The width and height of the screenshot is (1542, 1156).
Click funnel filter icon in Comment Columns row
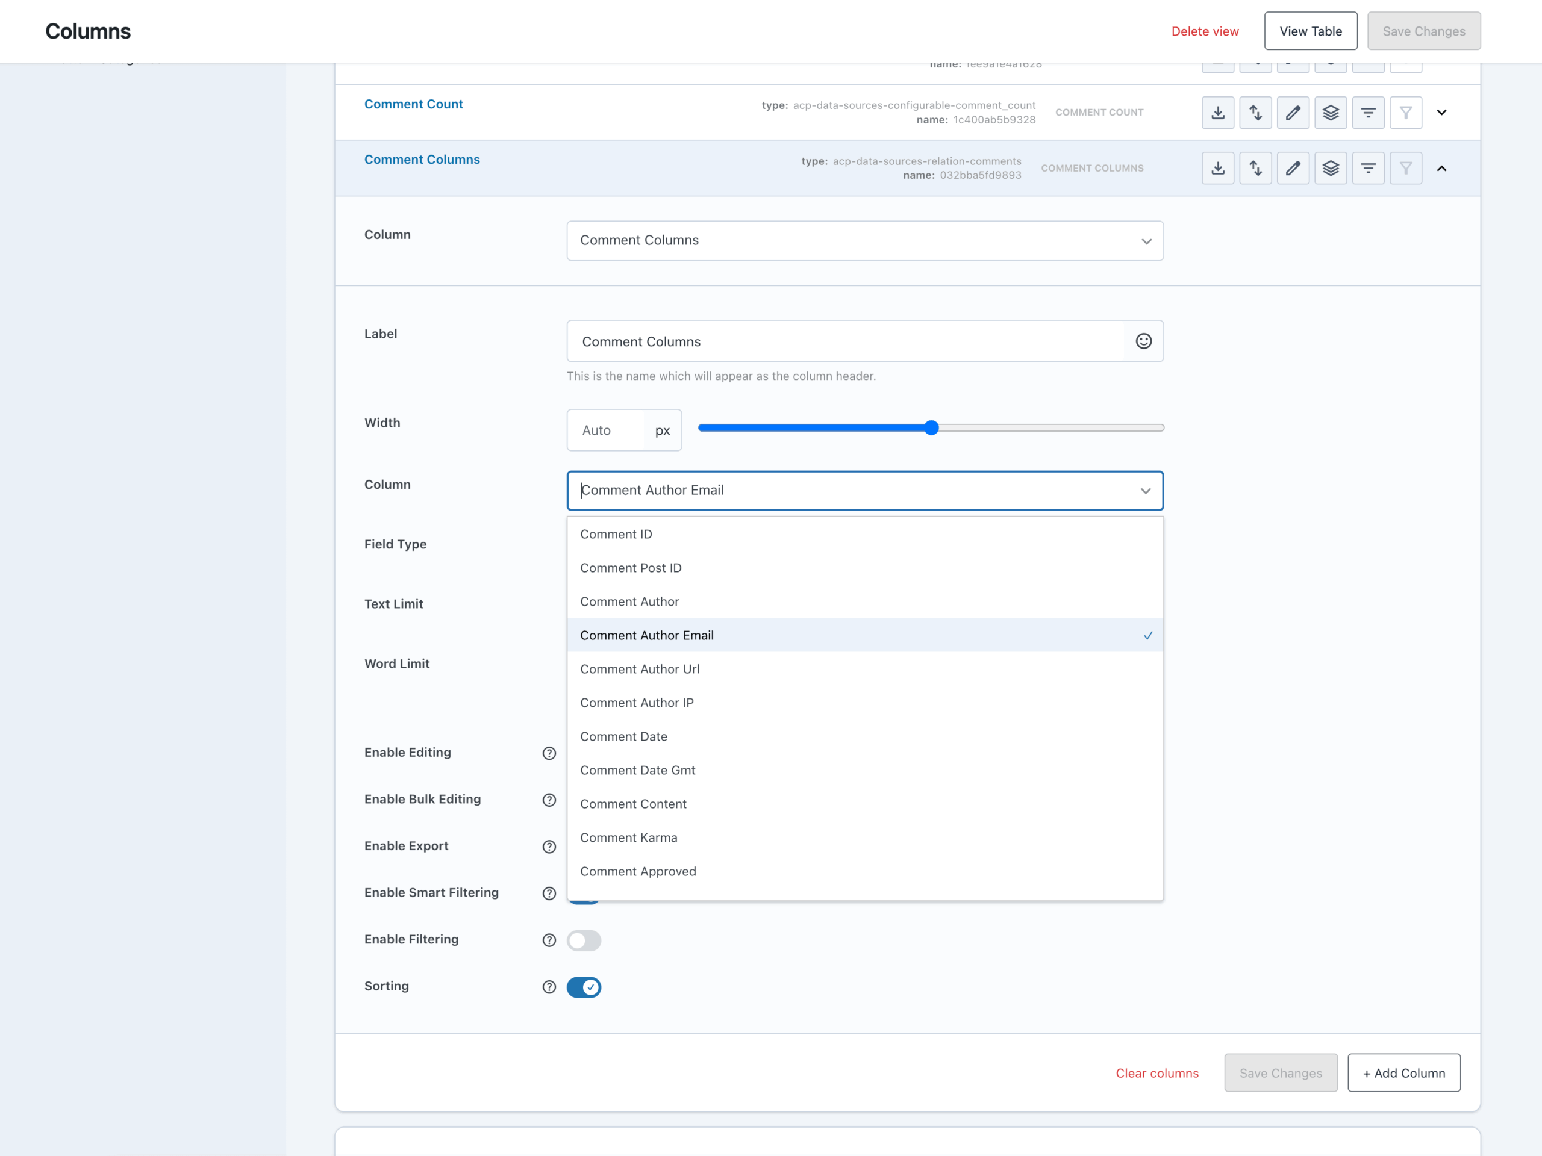[x=1405, y=168]
